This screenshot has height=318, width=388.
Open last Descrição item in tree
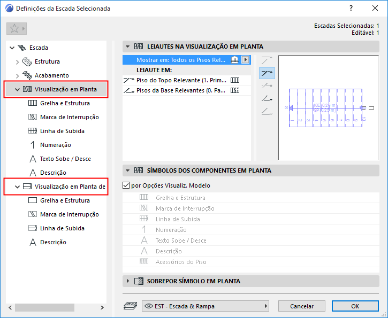[53, 242]
